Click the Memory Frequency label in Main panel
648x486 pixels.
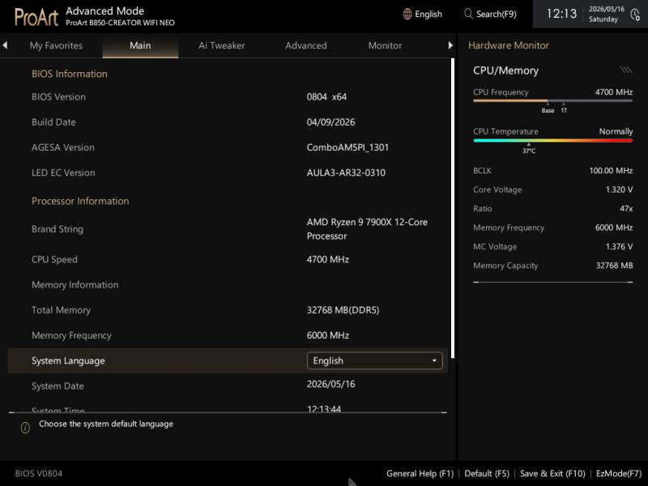pos(71,335)
